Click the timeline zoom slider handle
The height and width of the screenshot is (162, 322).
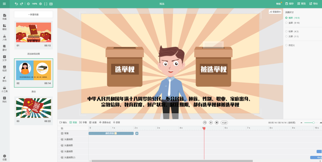coord(313,123)
